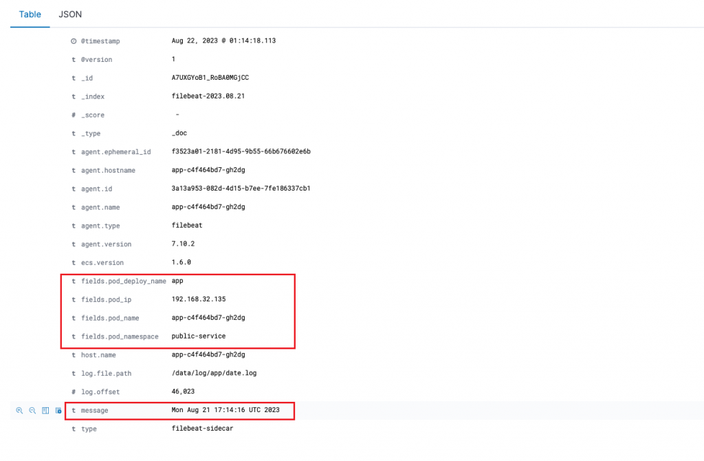Select log offset value 46,023
This screenshot has width=704, height=461.
[183, 392]
